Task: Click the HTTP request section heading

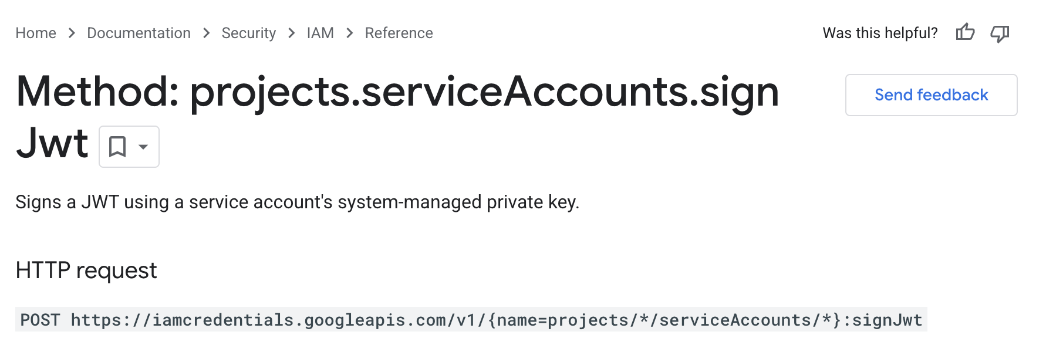Action: pos(86,270)
